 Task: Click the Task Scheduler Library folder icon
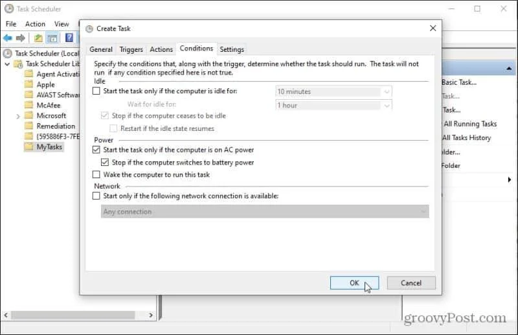point(18,64)
